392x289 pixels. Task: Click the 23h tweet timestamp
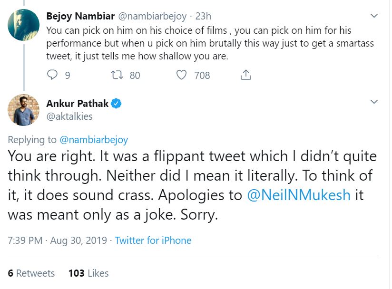click(203, 16)
